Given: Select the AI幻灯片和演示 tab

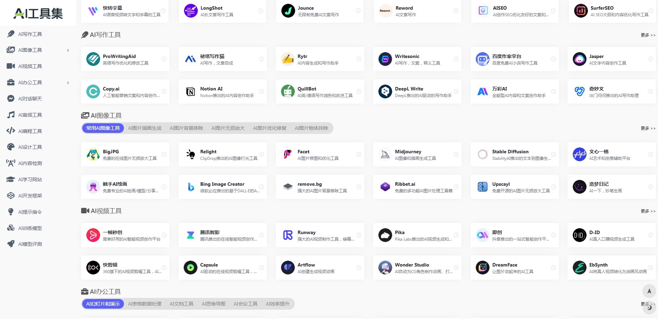Looking at the screenshot, I should click(103, 304).
